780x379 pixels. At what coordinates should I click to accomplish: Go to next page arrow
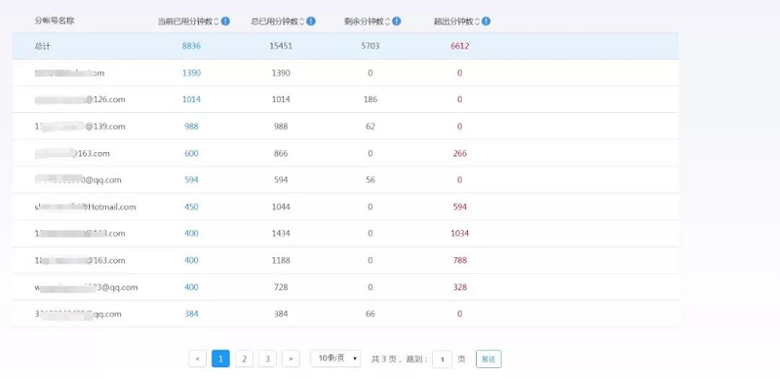[291, 359]
